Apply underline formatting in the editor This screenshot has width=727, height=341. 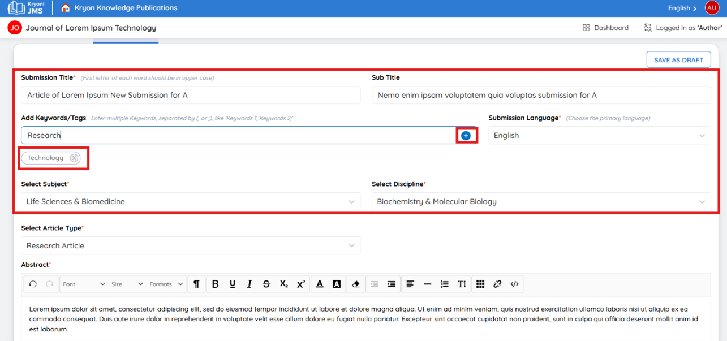(x=233, y=284)
